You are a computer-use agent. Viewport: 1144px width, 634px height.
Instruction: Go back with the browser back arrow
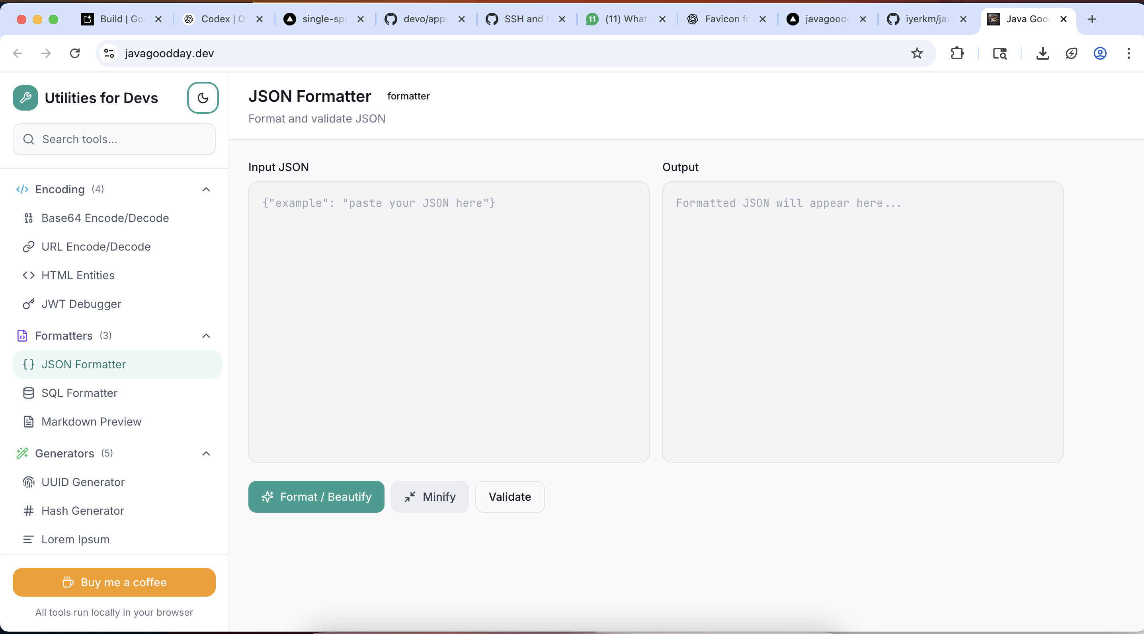pos(18,53)
